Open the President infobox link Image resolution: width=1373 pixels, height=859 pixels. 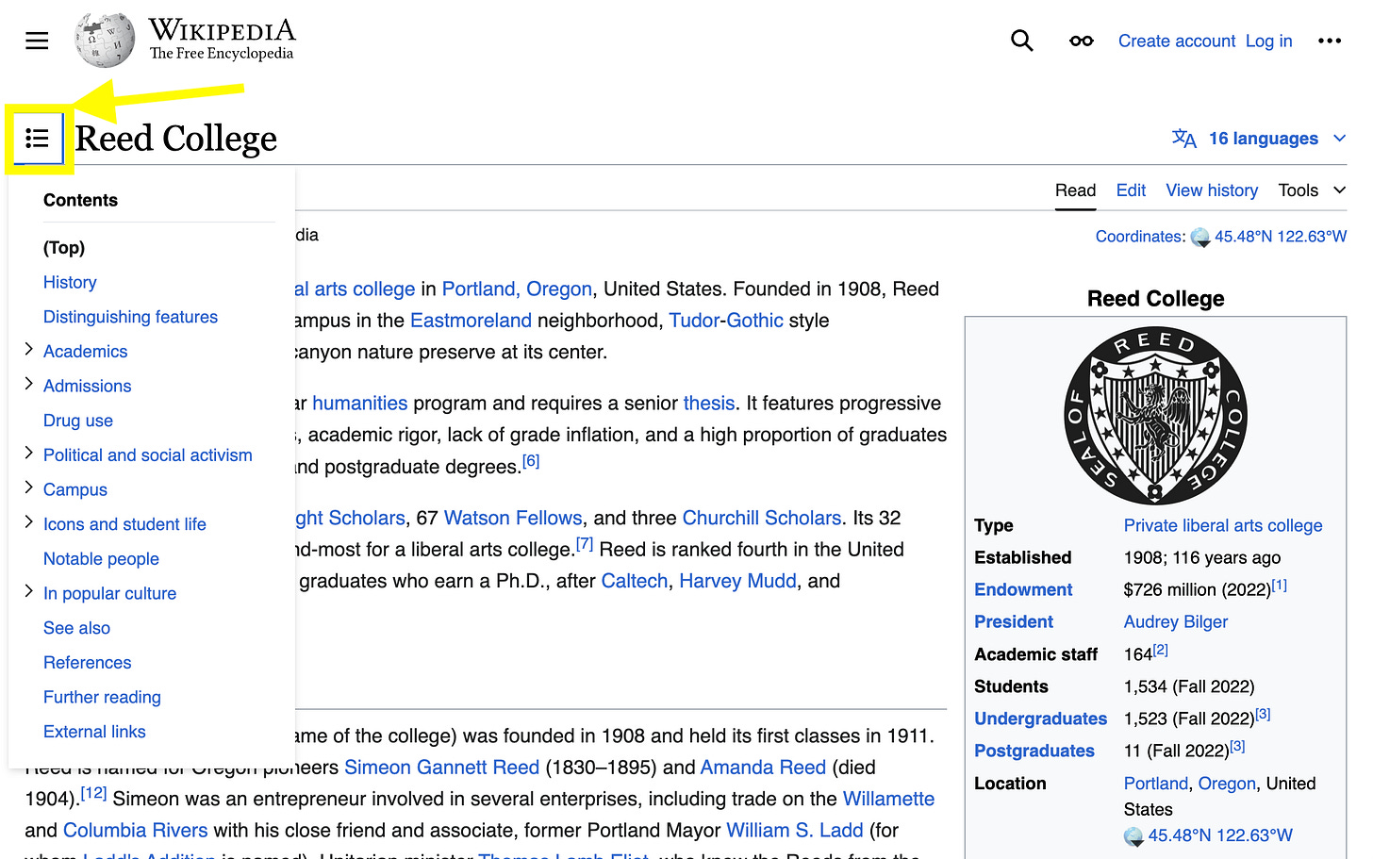coord(1014,621)
